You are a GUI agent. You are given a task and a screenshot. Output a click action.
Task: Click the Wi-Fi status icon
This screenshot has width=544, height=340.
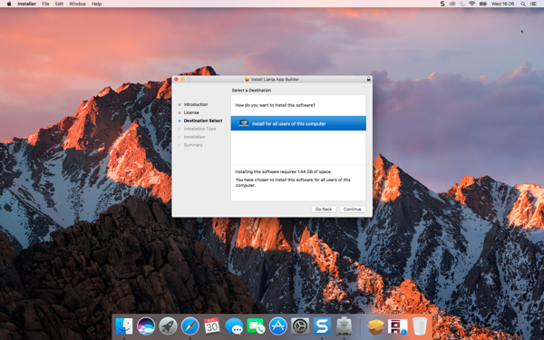[x=471, y=4]
